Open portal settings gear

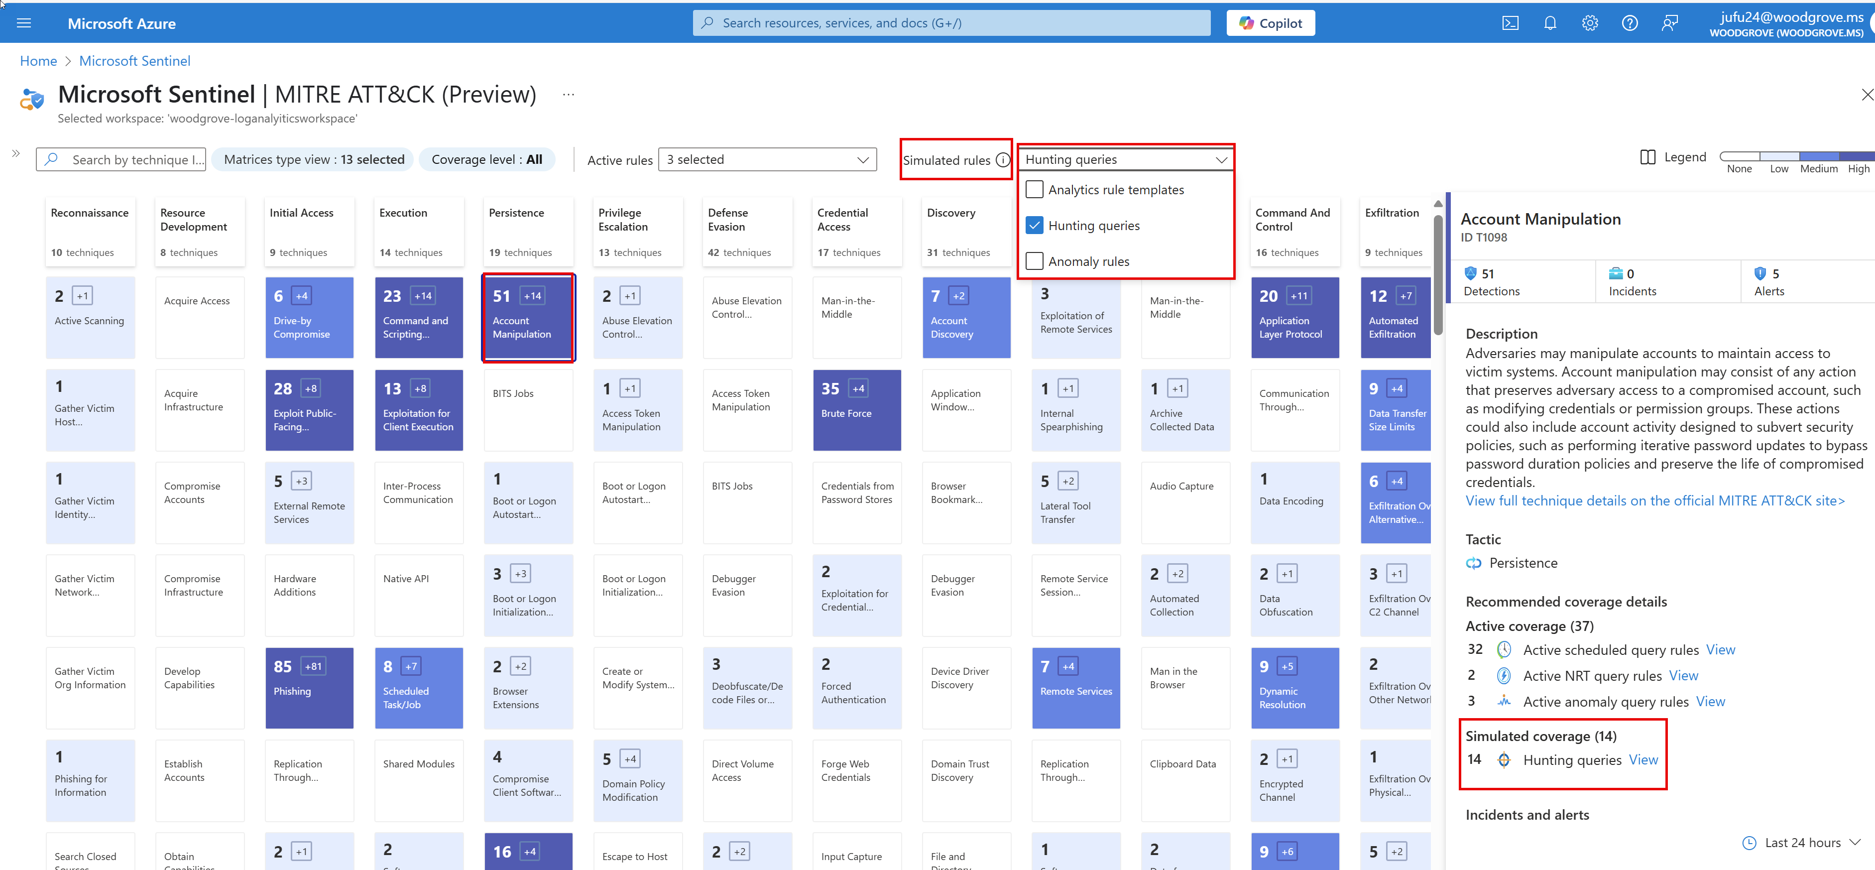click(x=1590, y=23)
